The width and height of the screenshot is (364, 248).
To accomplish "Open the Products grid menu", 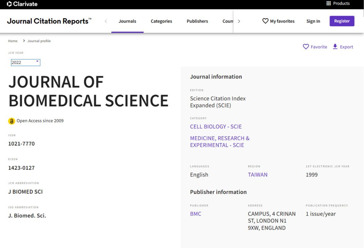I will pyautogui.click(x=338, y=4).
